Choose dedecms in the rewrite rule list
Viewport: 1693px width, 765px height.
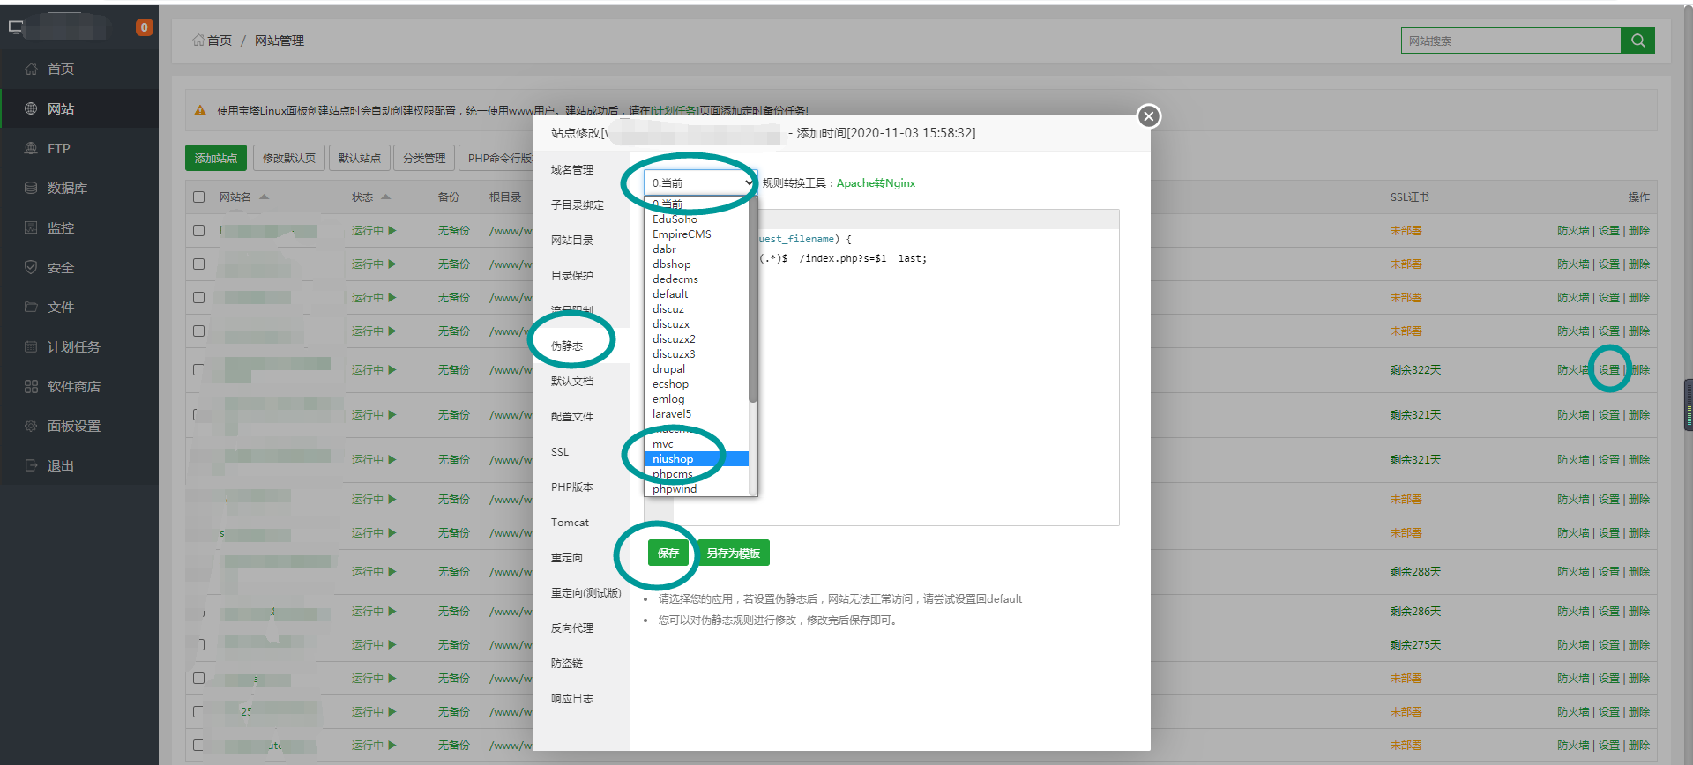click(675, 279)
